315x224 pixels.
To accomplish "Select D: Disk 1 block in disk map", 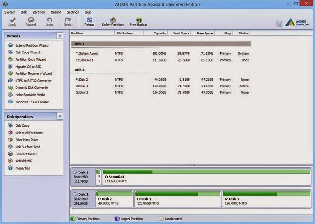I will [177, 199].
